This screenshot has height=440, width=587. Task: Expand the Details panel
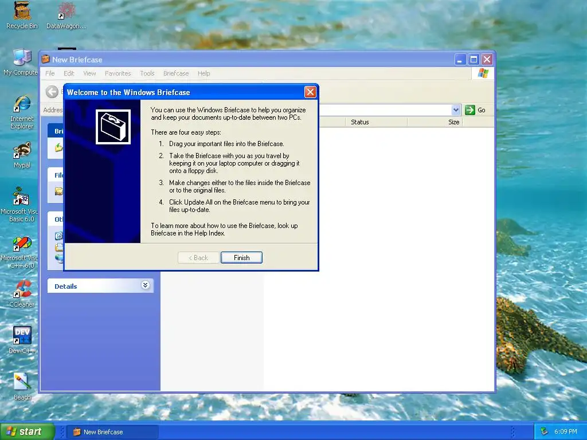[145, 285]
